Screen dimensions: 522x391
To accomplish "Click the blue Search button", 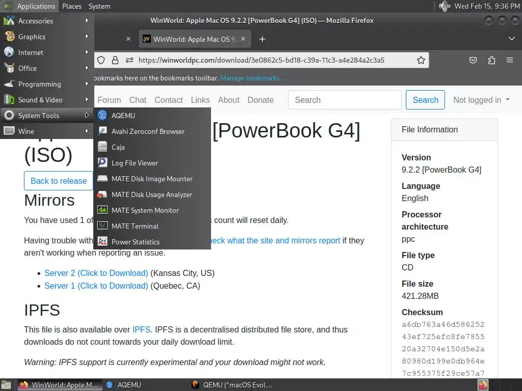I will [x=425, y=100].
